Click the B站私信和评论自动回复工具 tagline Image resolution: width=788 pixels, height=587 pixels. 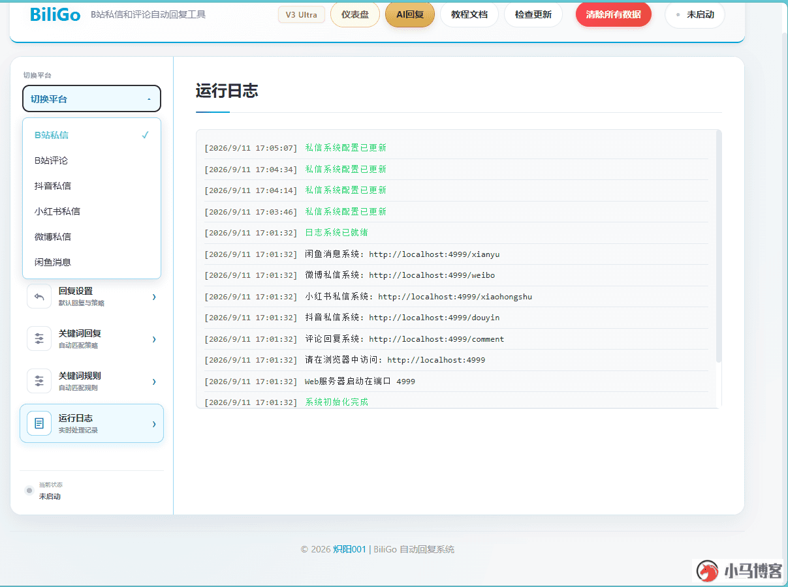[x=148, y=14]
